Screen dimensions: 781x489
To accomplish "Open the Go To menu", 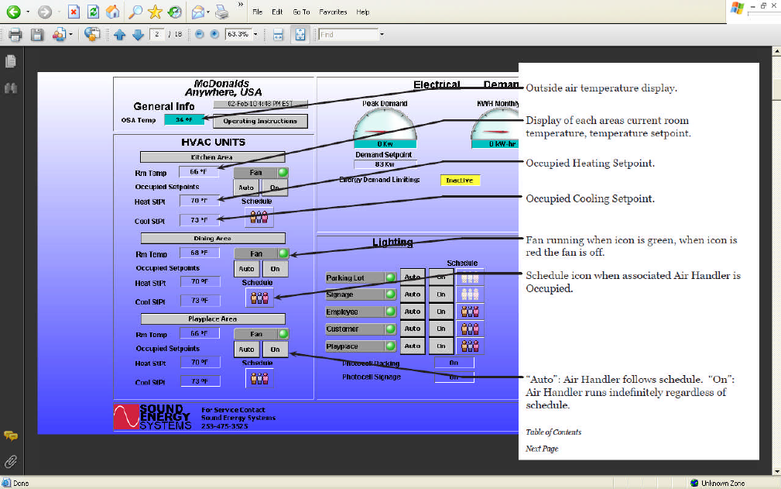I will [301, 12].
